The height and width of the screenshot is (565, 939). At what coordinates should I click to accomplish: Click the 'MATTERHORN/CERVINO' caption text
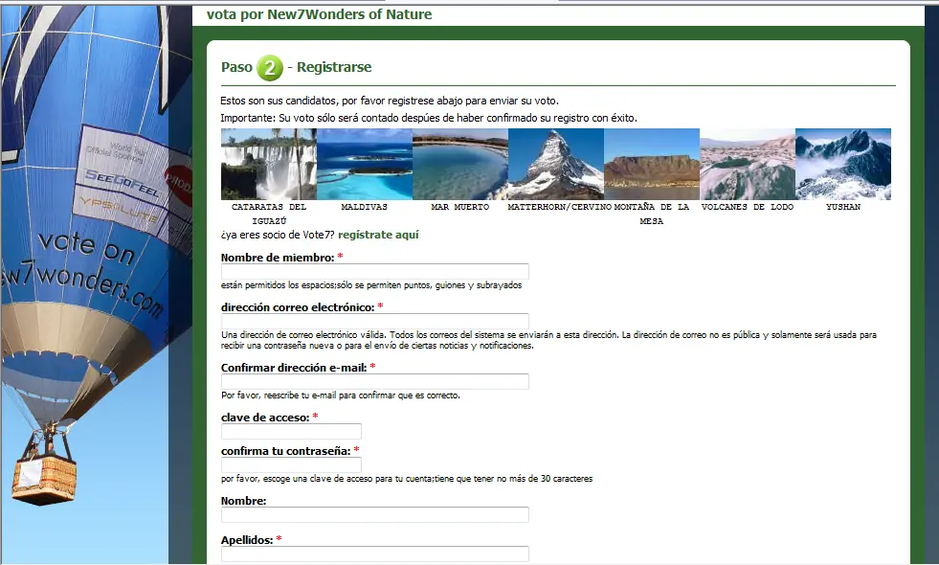[x=559, y=207]
